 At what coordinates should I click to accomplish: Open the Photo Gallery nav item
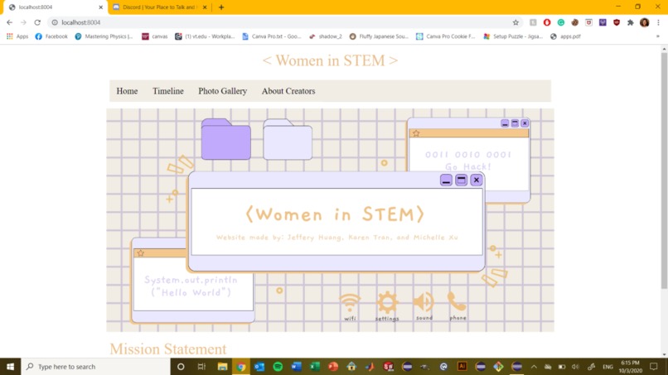click(x=222, y=91)
